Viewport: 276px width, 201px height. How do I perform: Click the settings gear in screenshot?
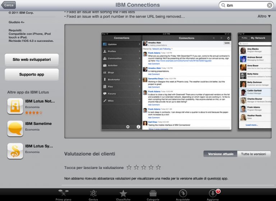tap(128, 127)
